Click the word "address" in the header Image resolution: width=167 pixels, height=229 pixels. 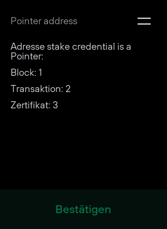pos(60,21)
